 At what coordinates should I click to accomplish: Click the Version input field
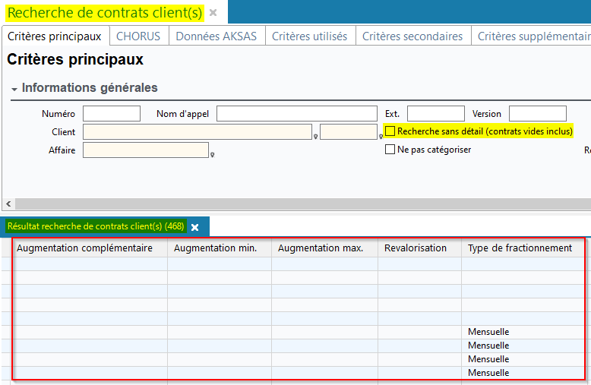[x=537, y=114]
